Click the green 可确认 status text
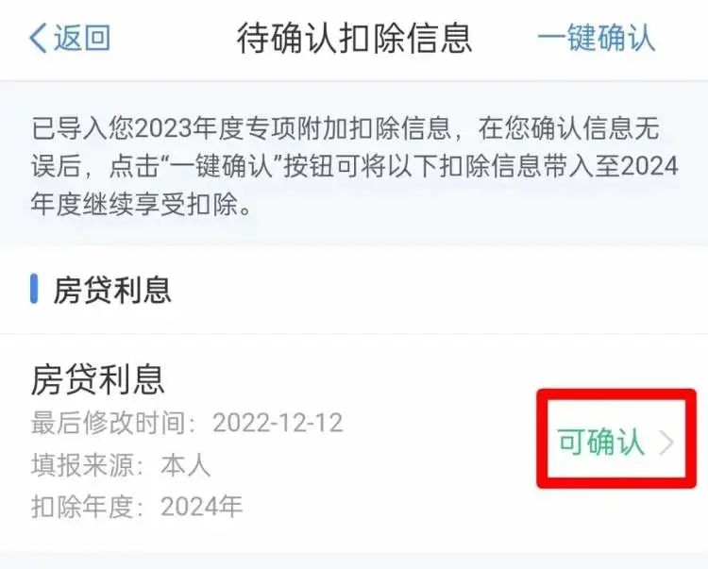Screen dimensions: 708x569 (600, 442)
